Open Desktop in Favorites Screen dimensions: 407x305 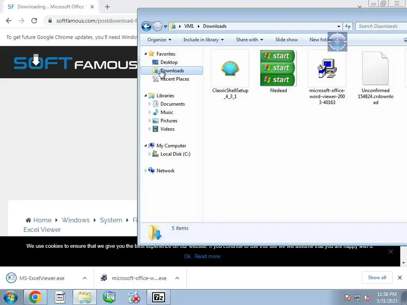169,62
